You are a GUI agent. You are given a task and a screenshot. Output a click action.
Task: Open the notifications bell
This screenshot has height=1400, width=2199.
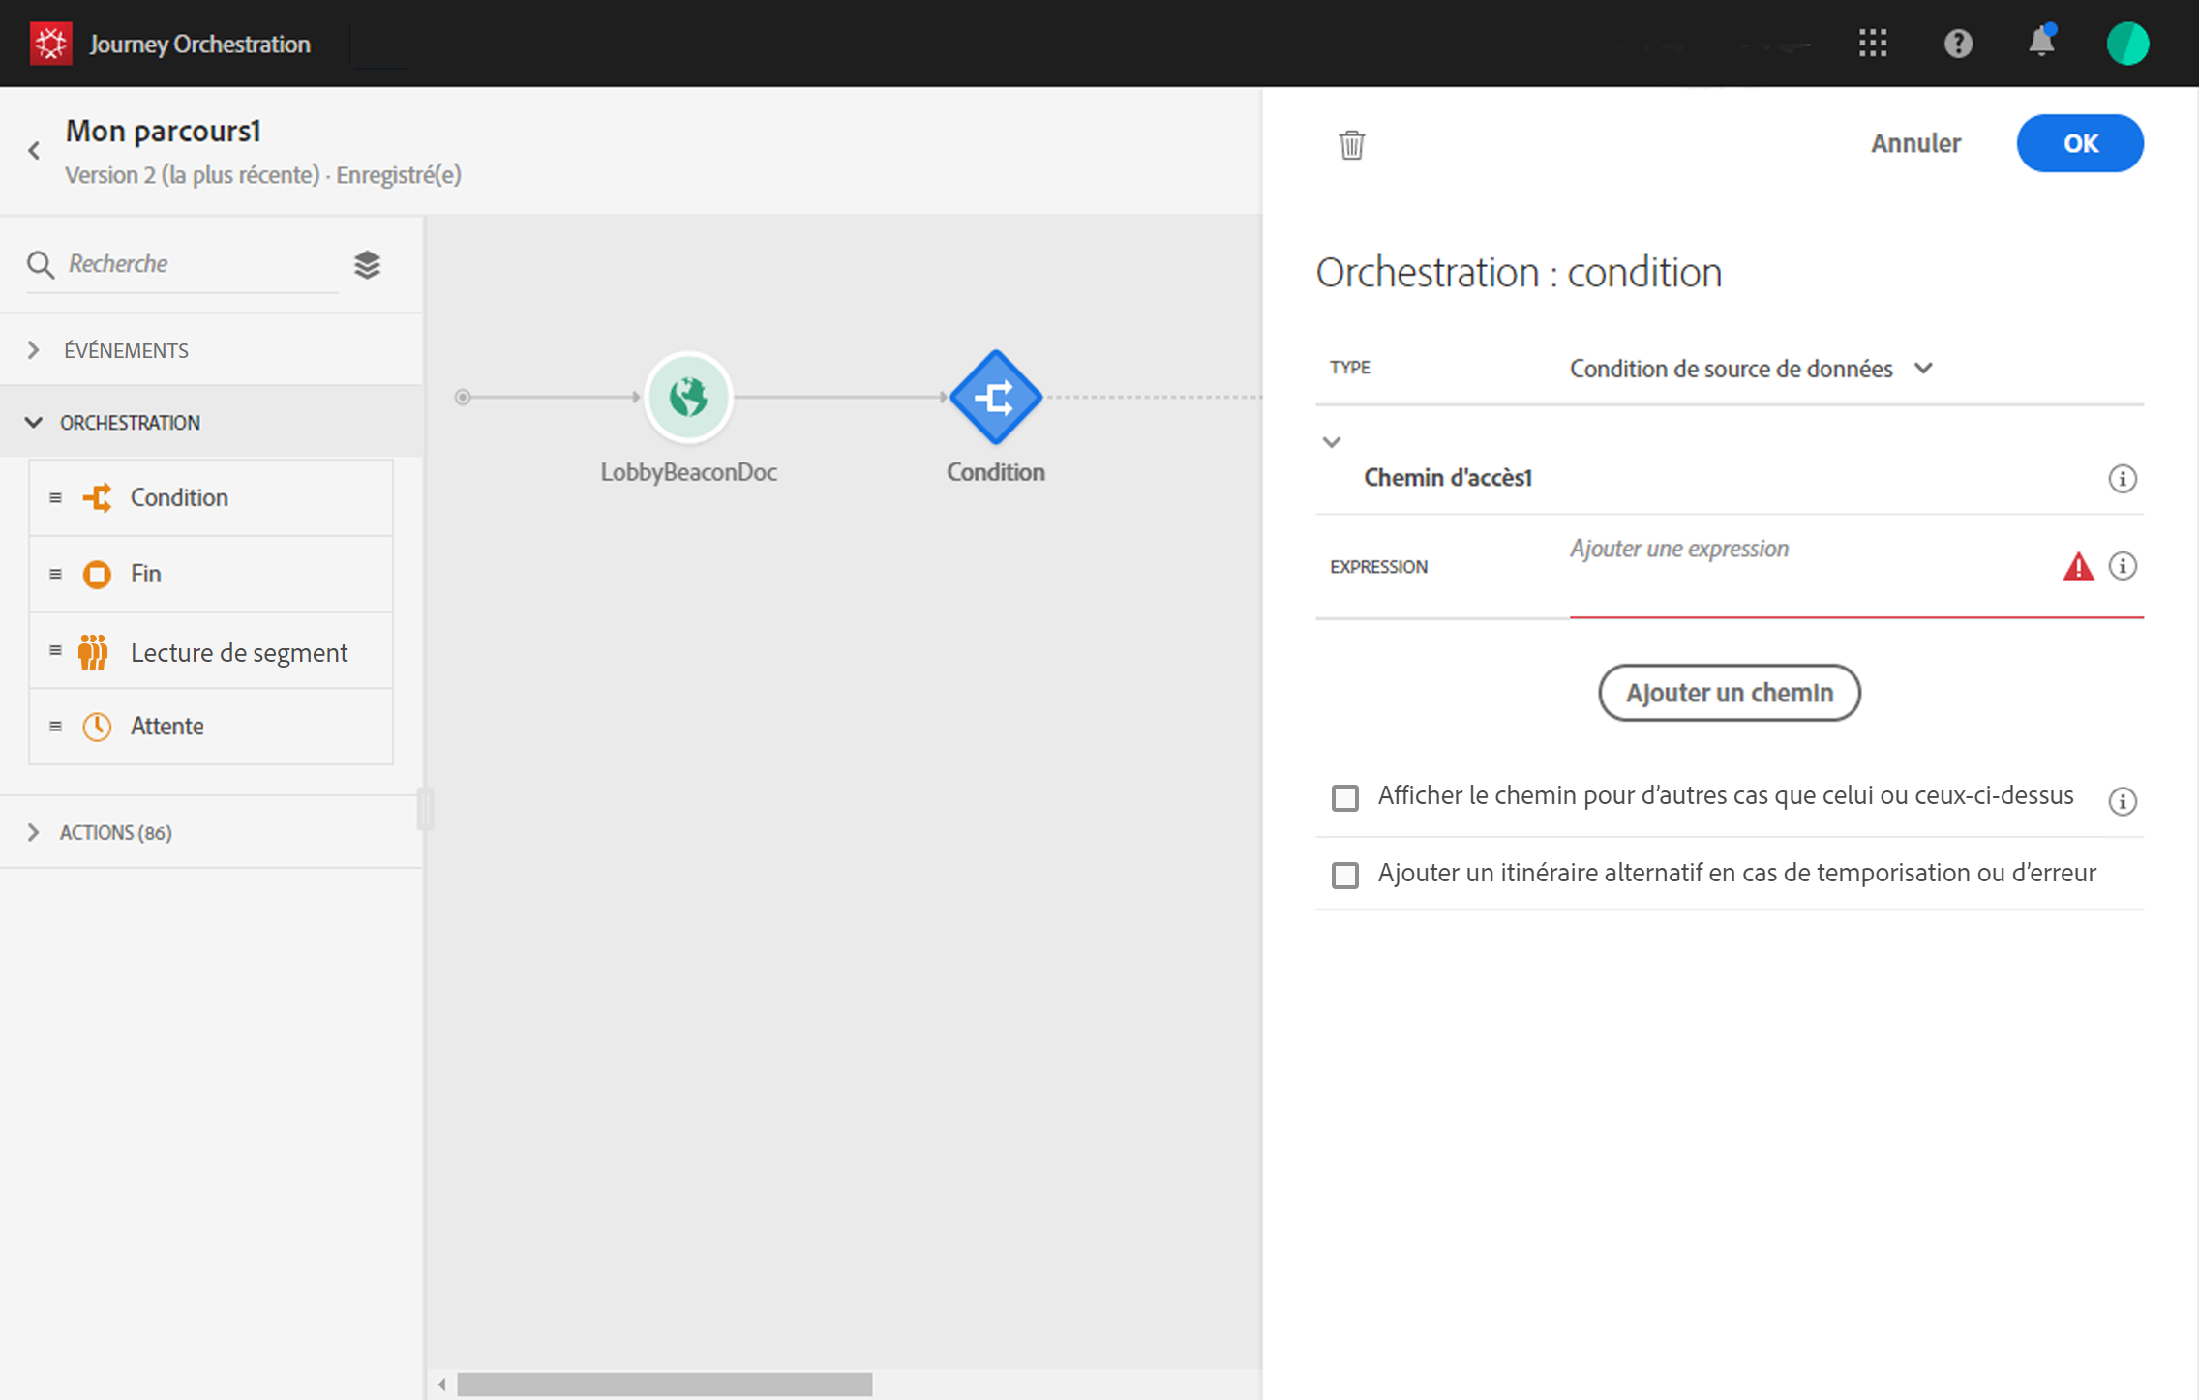(x=2041, y=43)
